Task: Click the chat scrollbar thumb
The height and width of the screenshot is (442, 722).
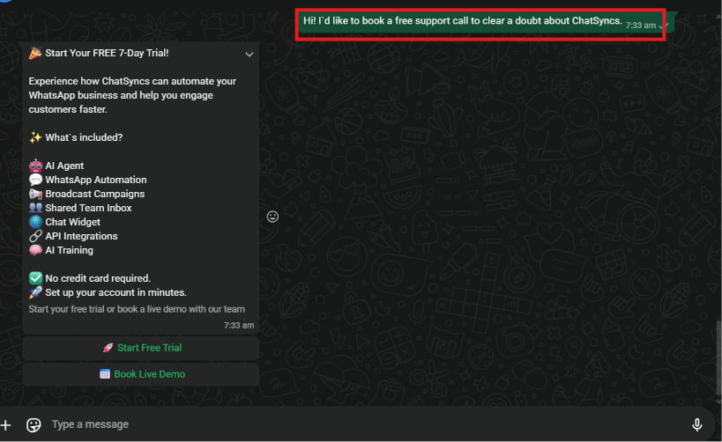Action: pos(718,358)
